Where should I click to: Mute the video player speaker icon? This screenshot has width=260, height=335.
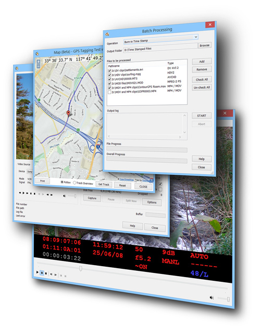pos(212,297)
